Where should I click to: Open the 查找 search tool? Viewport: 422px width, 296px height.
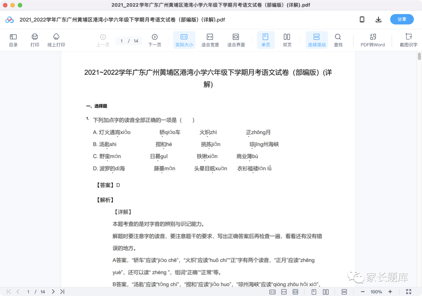pyautogui.click(x=338, y=40)
